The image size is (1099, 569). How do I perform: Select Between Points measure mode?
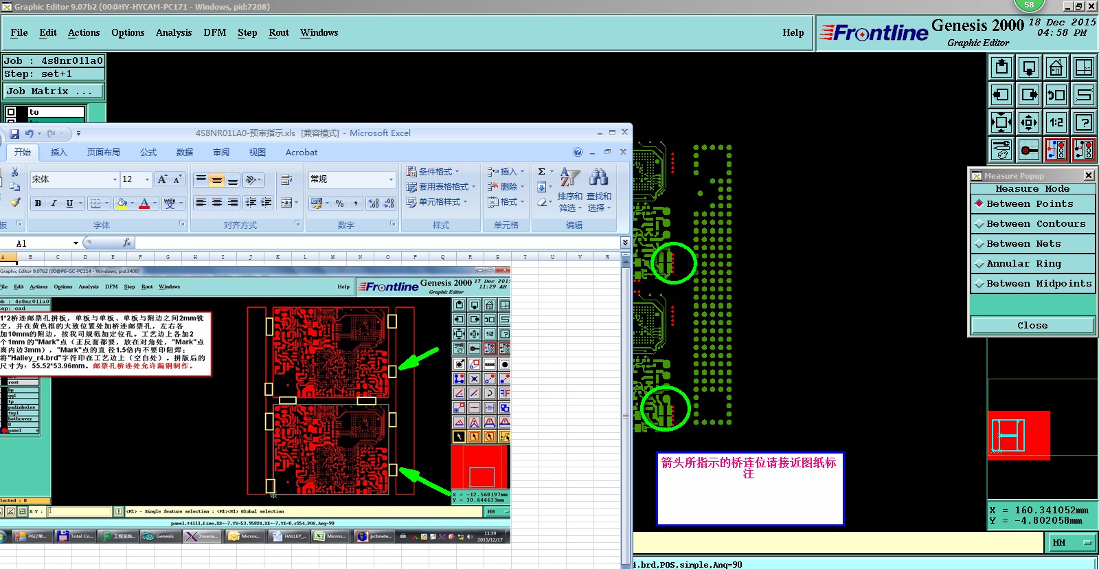tap(1032, 204)
